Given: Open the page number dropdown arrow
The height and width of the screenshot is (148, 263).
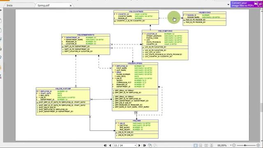Looking at the screenshot, I should click(x=135, y=145).
